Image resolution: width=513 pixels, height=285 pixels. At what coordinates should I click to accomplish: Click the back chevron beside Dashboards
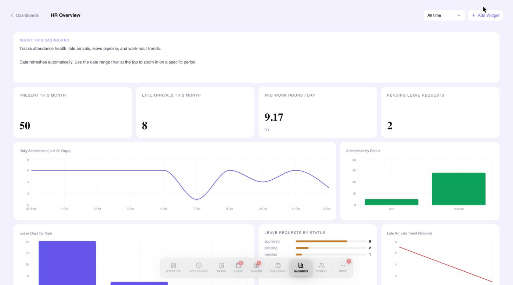12,15
